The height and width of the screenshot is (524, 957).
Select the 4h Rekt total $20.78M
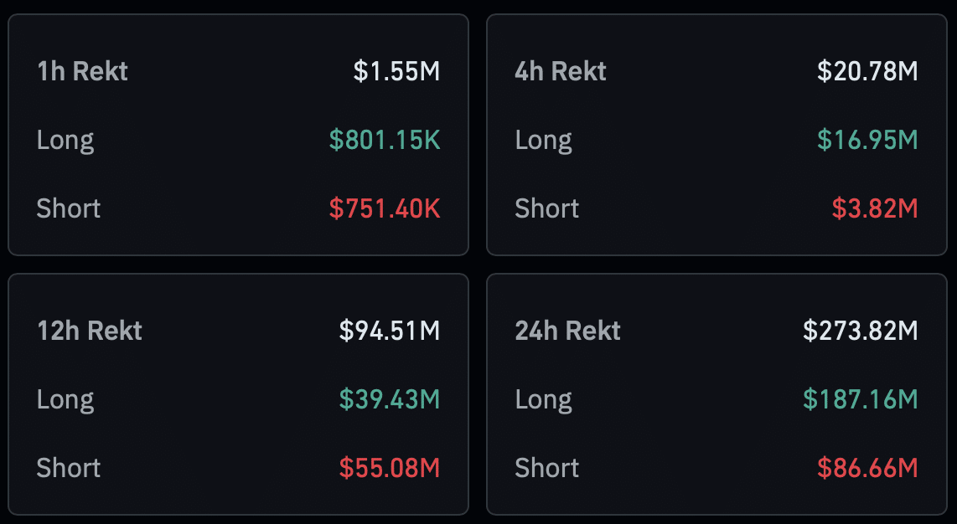click(867, 71)
